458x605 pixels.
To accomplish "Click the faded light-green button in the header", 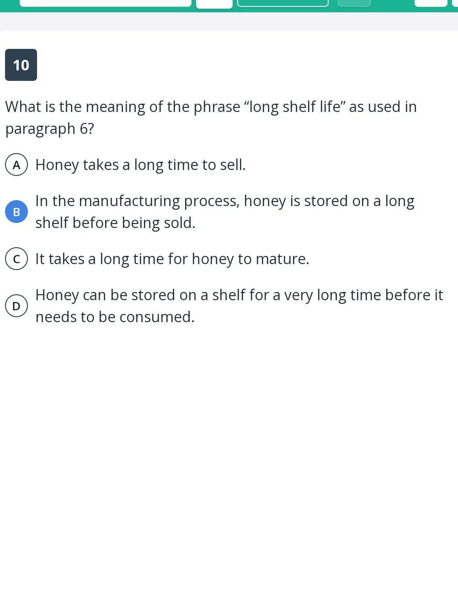I will click(354, 3).
